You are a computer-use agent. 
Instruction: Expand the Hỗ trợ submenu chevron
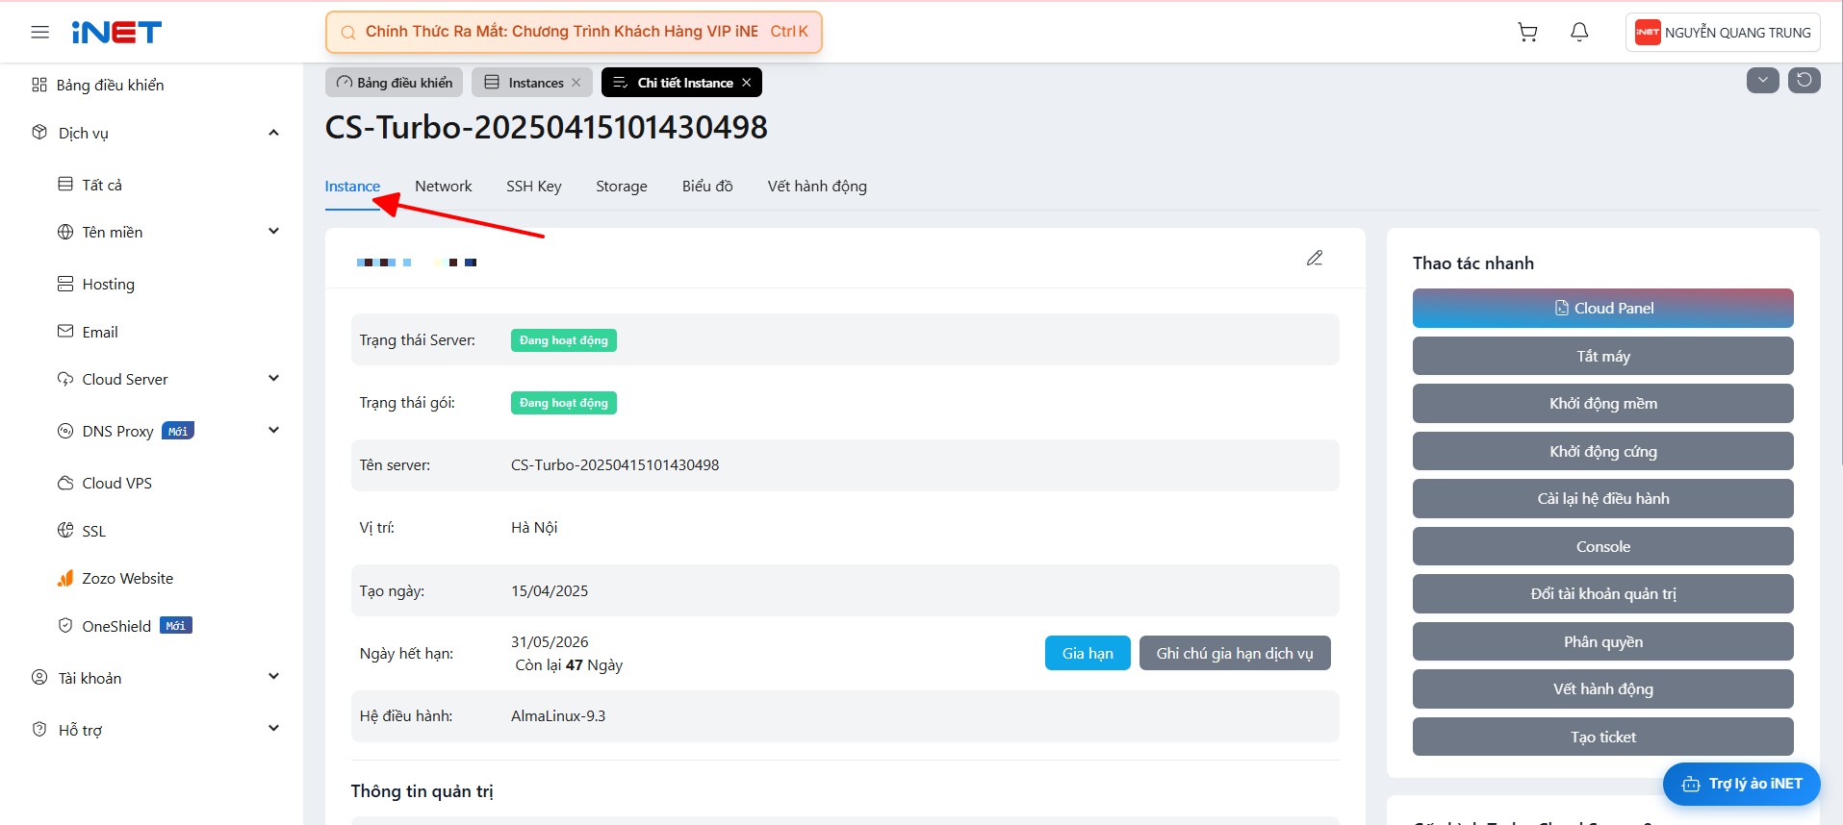[x=274, y=728]
